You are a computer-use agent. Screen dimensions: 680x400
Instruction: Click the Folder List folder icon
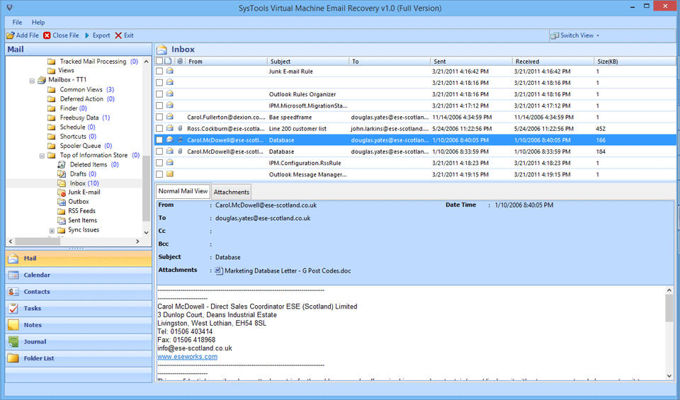tap(13, 358)
